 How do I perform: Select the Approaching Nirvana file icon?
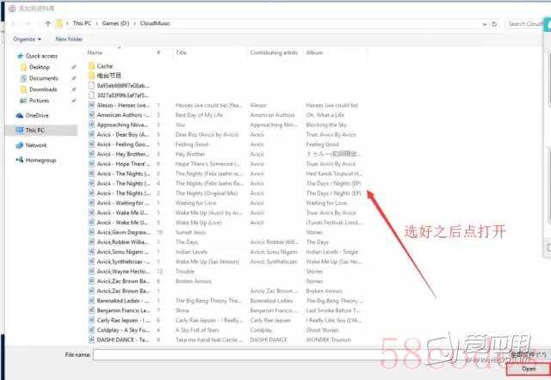pyautogui.click(x=92, y=125)
